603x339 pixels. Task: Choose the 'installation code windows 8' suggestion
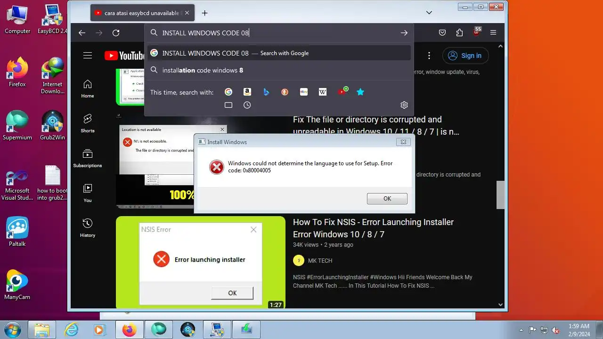279,70
